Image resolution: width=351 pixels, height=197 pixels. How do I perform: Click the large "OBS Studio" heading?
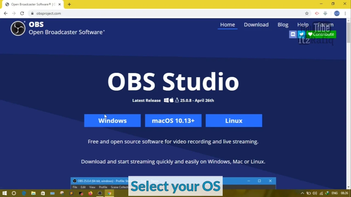tap(173, 82)
